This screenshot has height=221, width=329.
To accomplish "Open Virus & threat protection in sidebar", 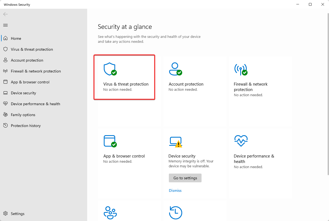I will point(32,49).
